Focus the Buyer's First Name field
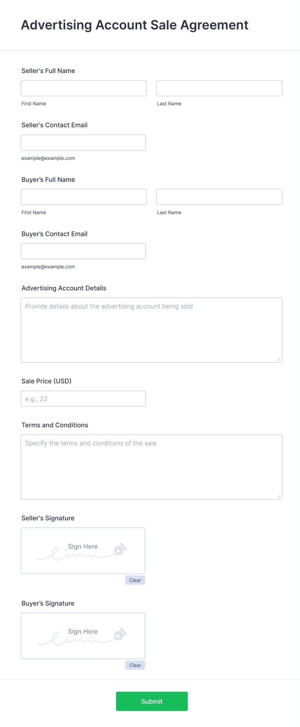Viewport: 300px width, 727px height. coord(84,197)
